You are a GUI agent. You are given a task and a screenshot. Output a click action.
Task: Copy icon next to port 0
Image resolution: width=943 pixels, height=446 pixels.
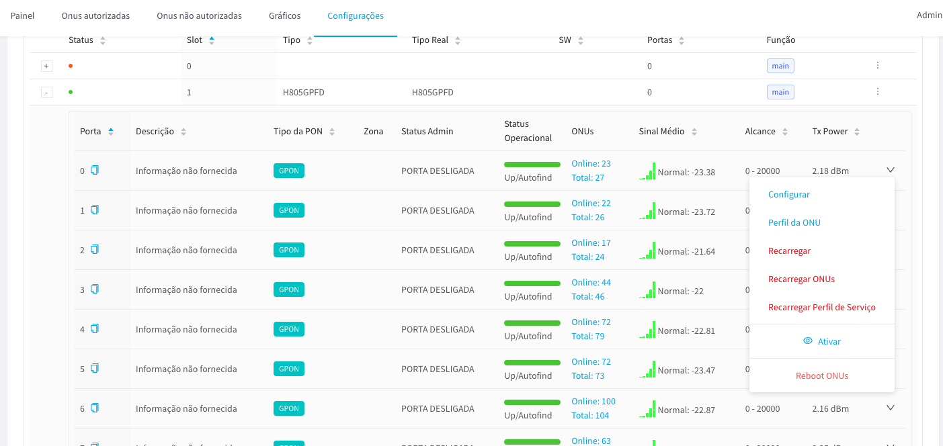[x=95, y=170]
